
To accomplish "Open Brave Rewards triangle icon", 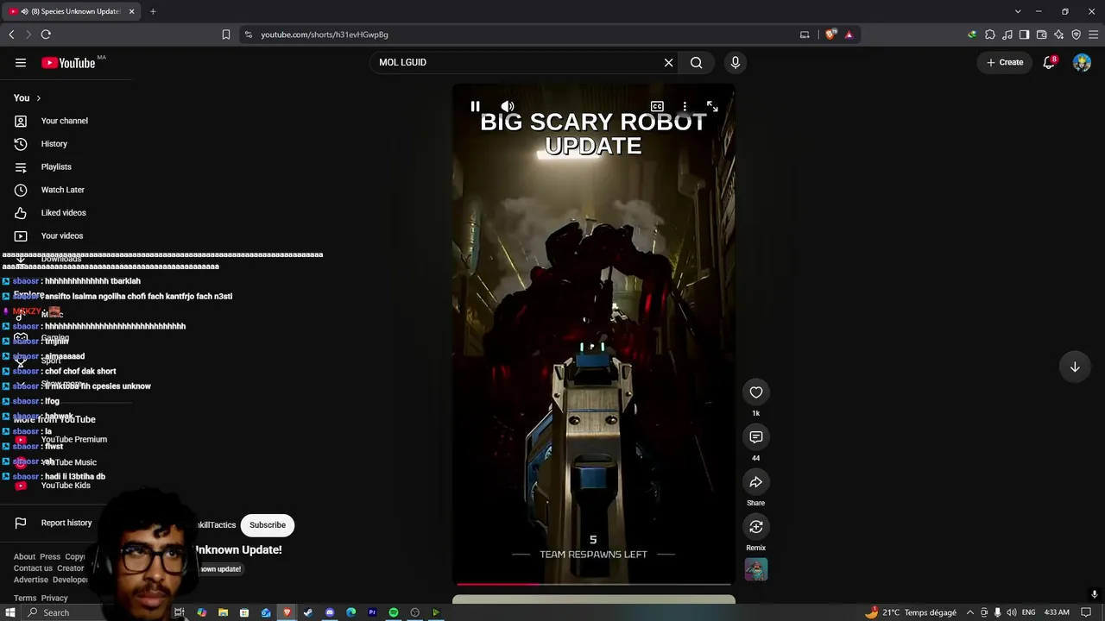I will coord(849,34).
